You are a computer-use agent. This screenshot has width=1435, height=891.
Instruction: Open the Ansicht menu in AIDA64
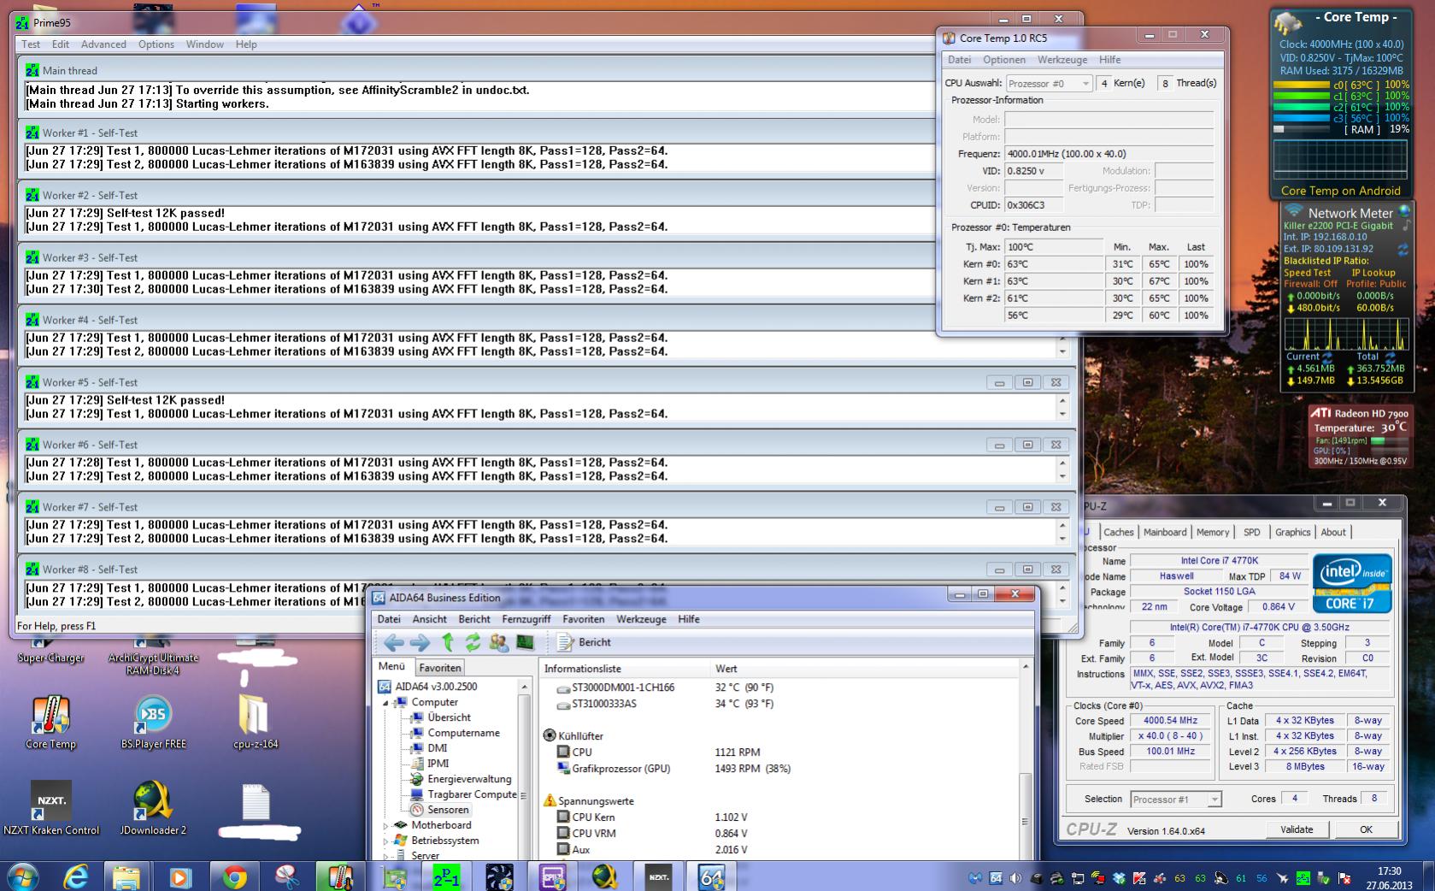pos(429,619)
